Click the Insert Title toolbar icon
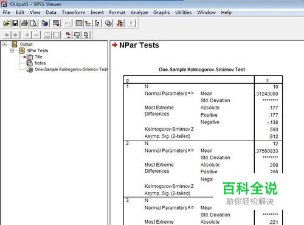This screenshot has height=225, width=304. pyautogui.click(x=77, y=35)
